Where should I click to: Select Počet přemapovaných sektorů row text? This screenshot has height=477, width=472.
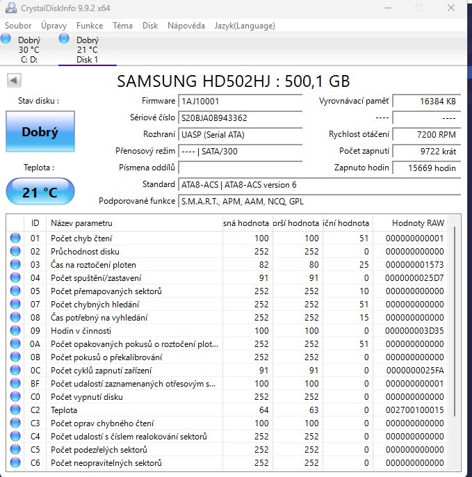(106, 291)
